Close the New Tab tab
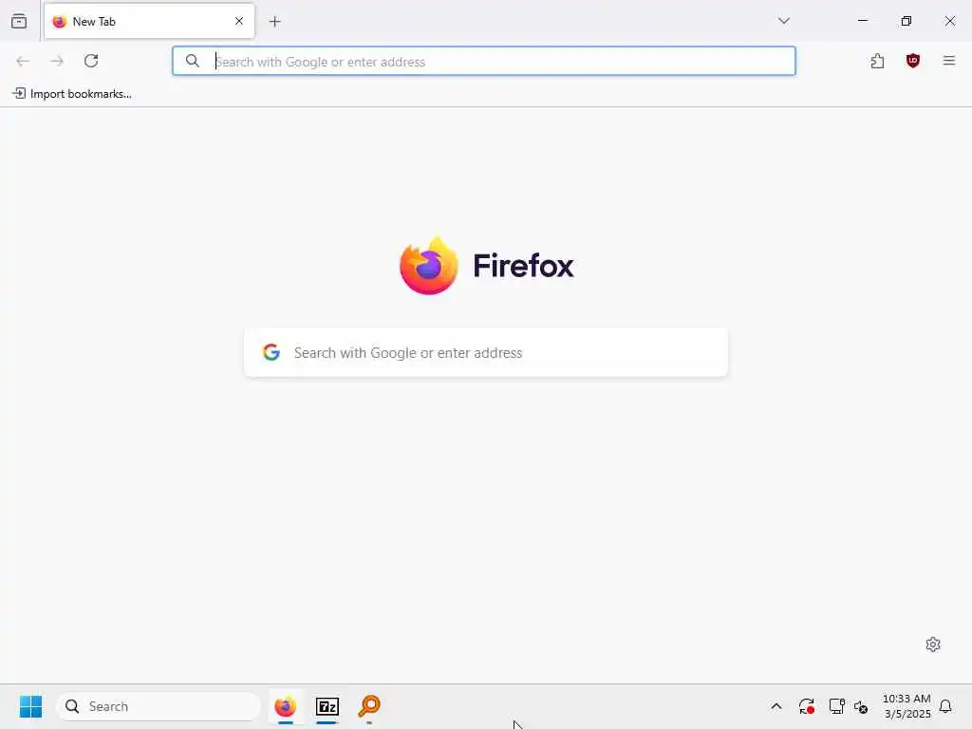The image size is (972, 729). click(238, 21)
